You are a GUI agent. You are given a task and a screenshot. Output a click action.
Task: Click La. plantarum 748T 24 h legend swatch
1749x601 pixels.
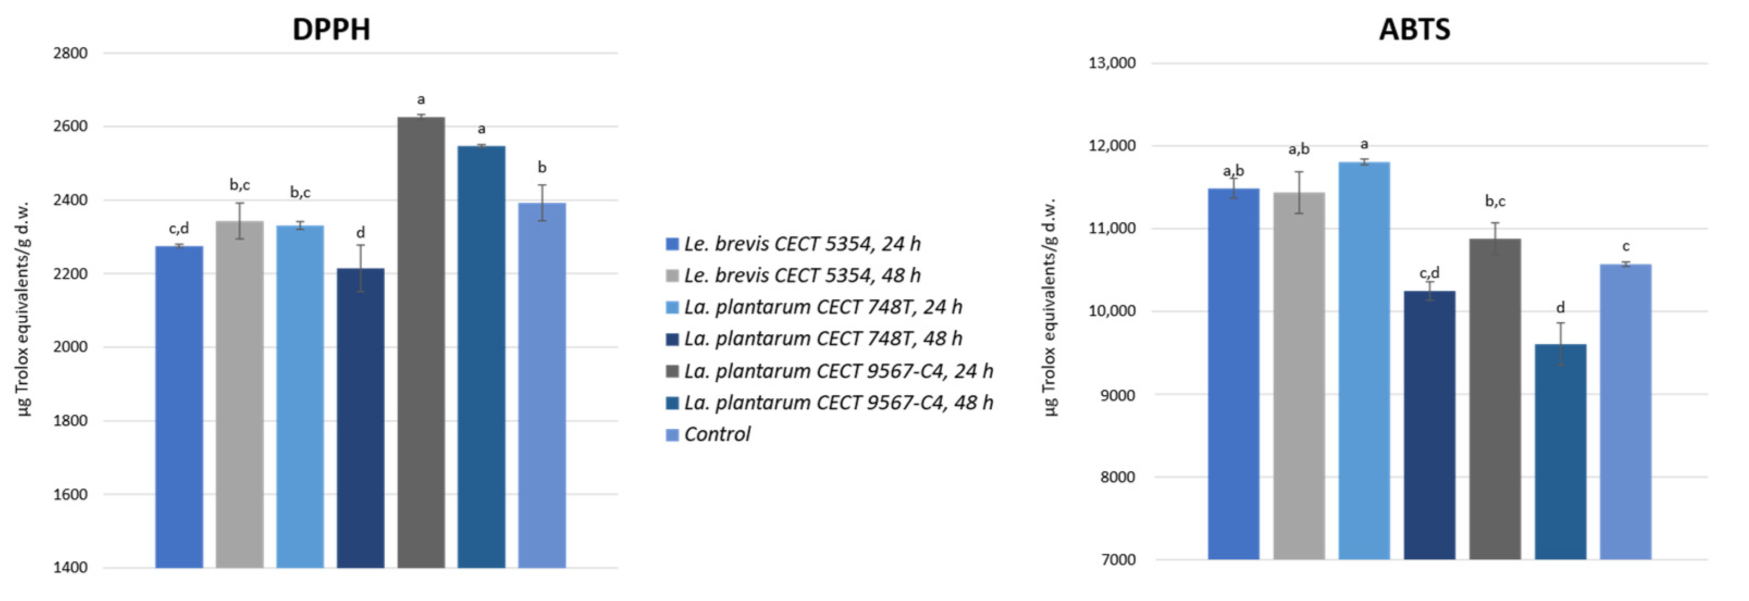point(672,308)
